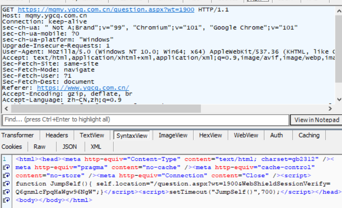Click the 'Sec-Fetch-User: ?1' line
The image size is (342, 208).
tap(37, 76)
